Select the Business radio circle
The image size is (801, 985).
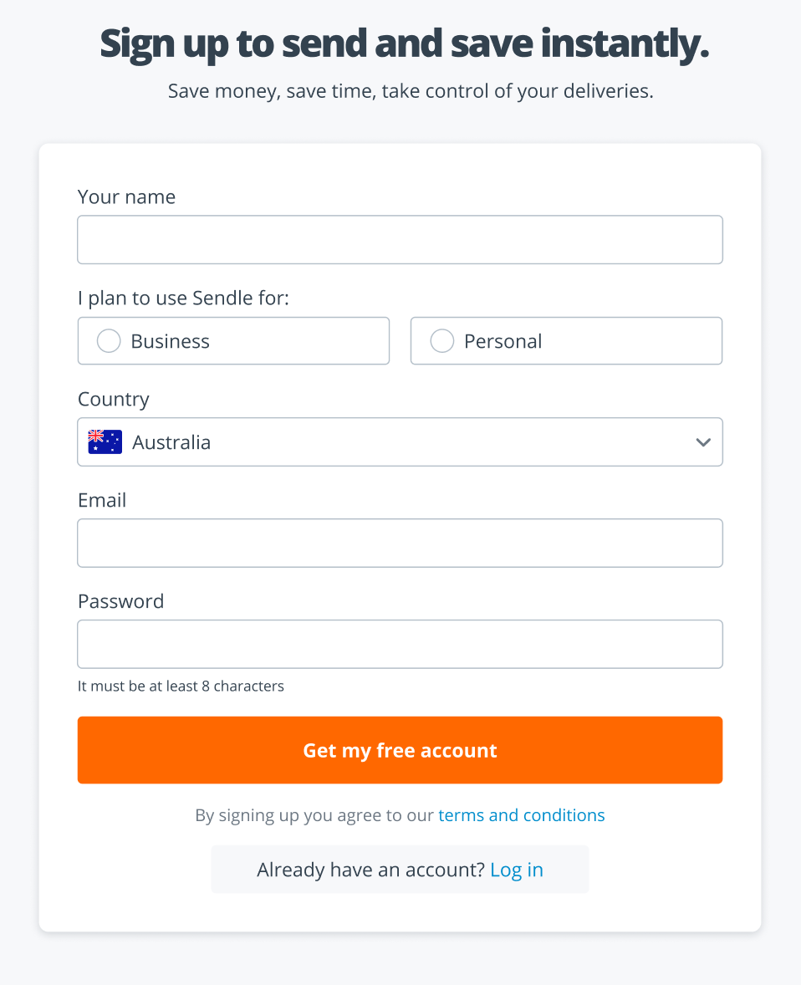[109, 341]
